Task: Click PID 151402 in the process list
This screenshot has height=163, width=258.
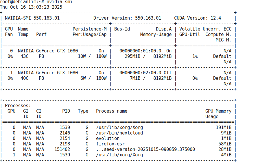Action: tap(62, 149)
